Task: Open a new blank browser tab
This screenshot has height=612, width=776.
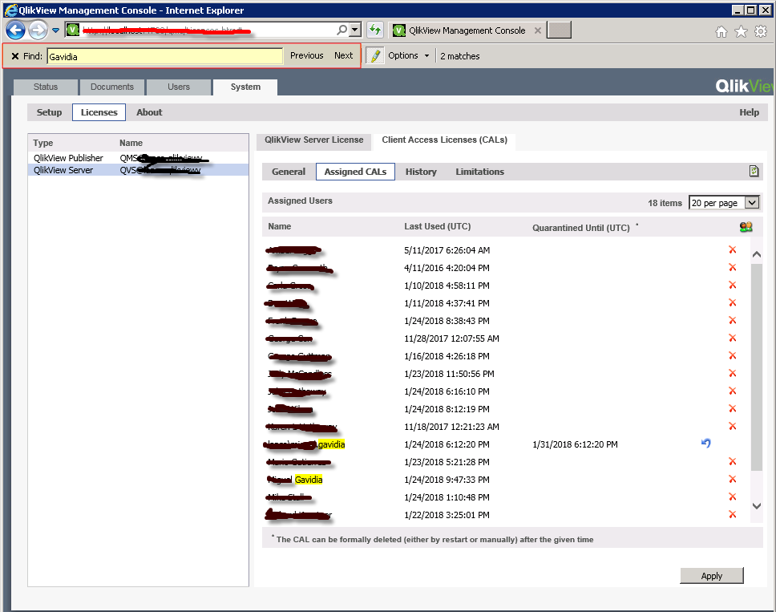Action: point(560,30)
